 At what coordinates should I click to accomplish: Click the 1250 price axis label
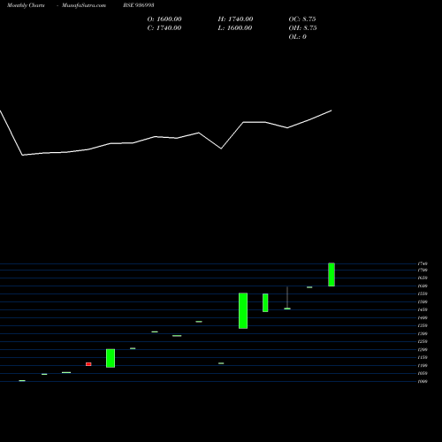coord(423,341)
